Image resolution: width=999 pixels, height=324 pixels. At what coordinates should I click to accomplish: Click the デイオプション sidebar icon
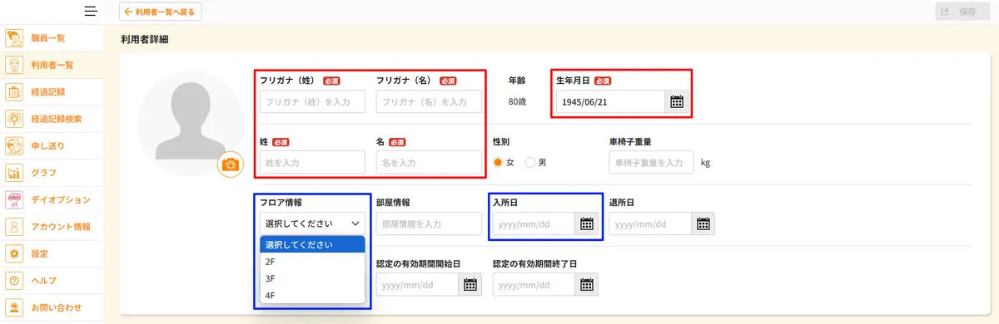[x=14, y=199]
